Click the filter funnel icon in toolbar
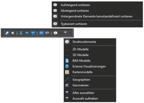This screenshot has width=144, height=103. click(x=65, y=33)
